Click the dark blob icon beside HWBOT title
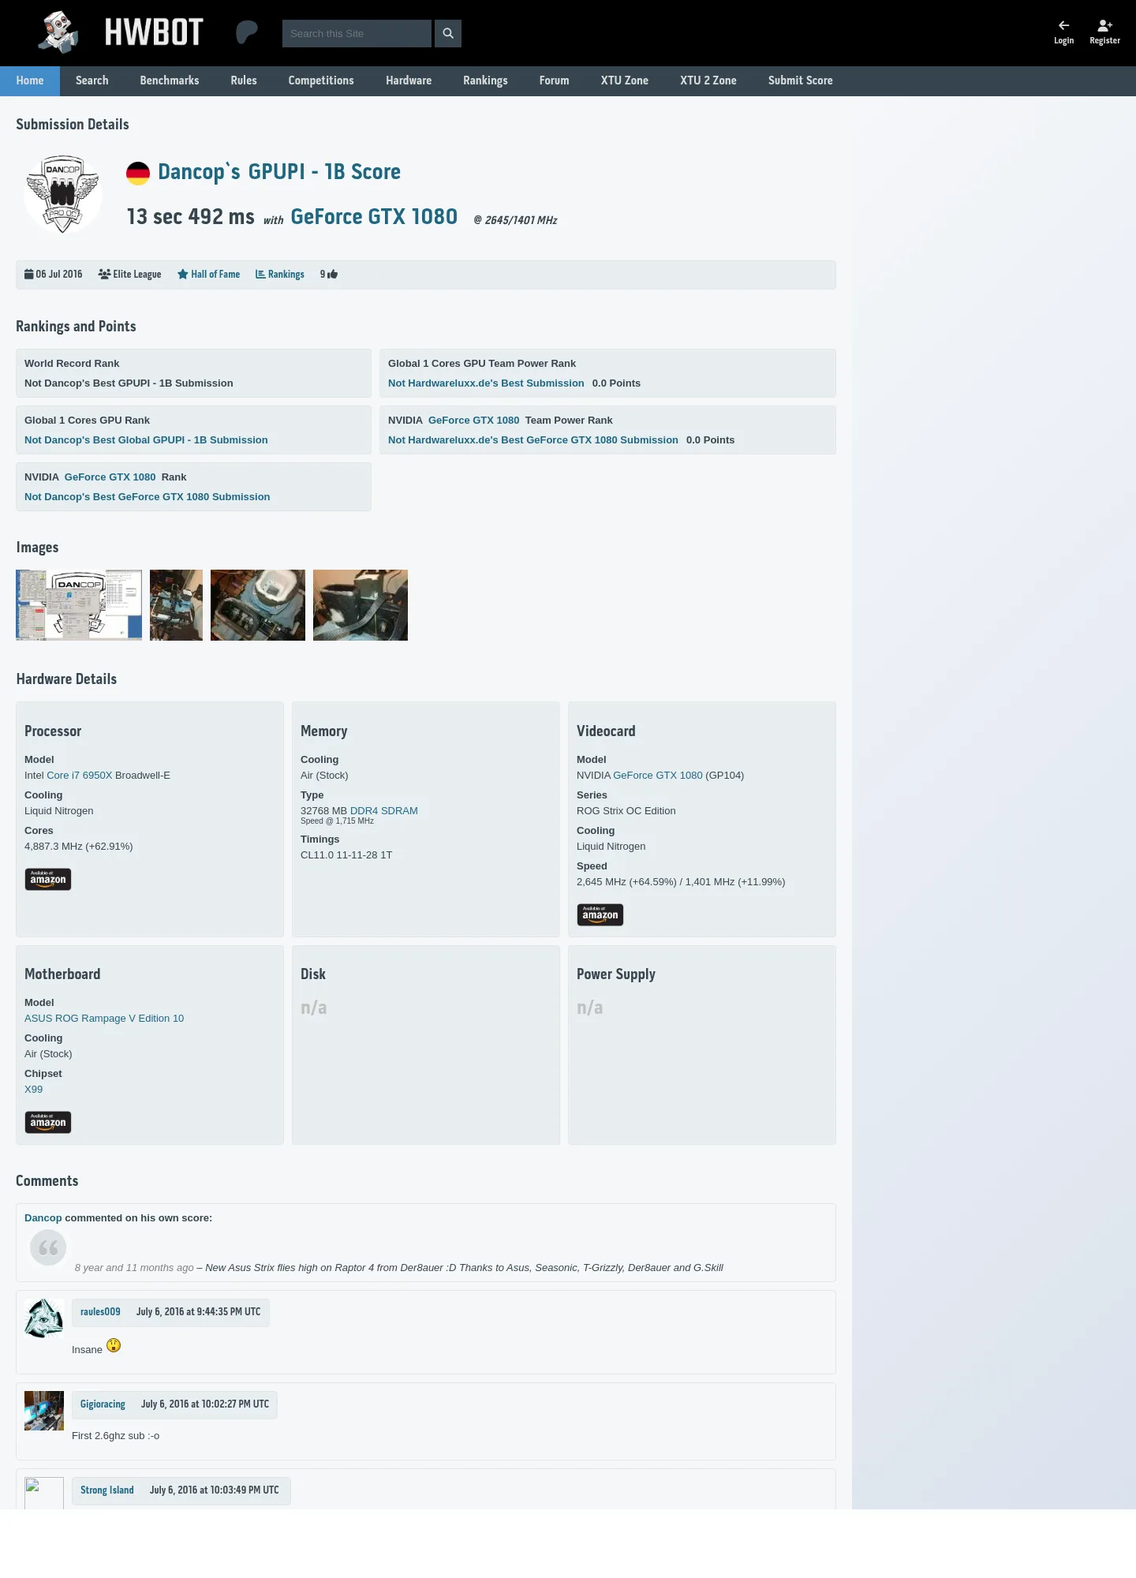Viewport: 1136px width, 1578px height. [247, 32]
